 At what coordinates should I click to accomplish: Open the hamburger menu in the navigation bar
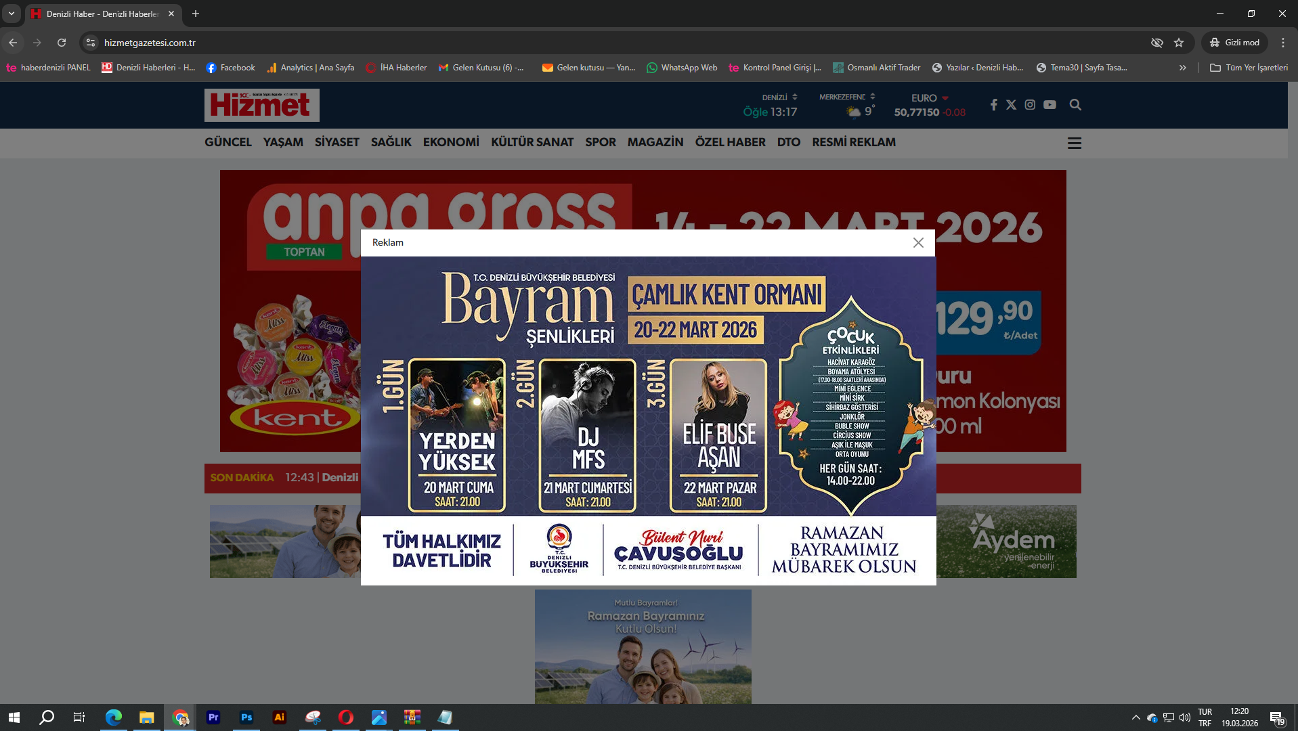1074,143
